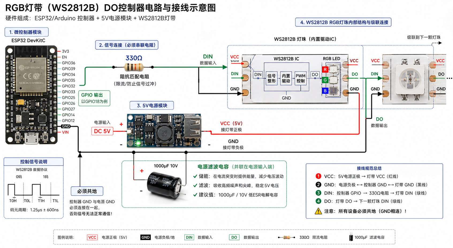Click the 'GPIO32' pin label
Image resolution: width=453 pixels, height=248 pixels.
[x=68, y=86]
